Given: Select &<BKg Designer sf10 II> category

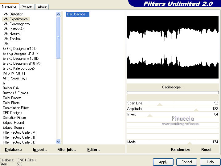Looking at the screenshot, I should pyautogui.click(x=20, y=54).
